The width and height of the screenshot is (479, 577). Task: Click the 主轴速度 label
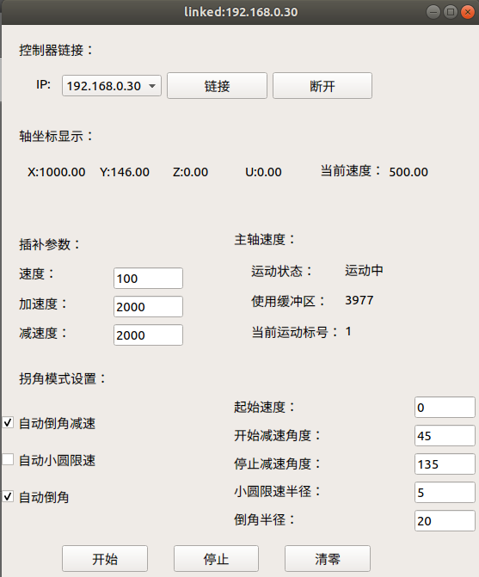click(x=265, y=240)
